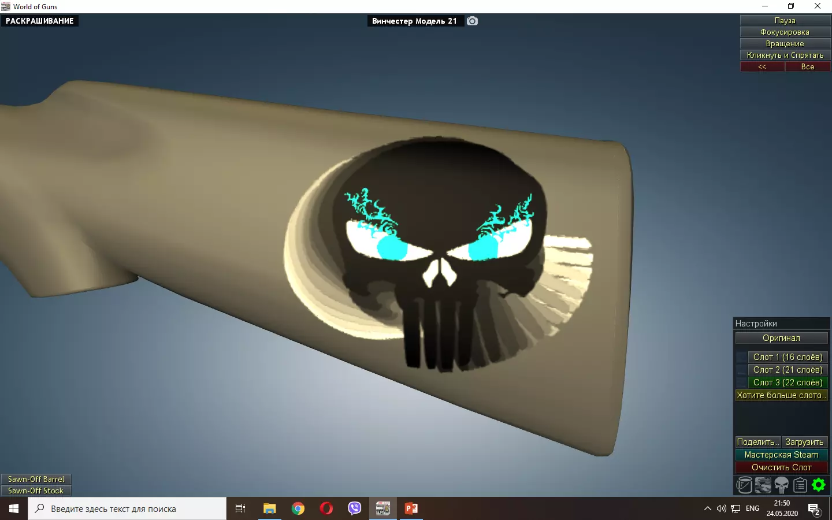Click the Все button
832x520 pixels.
[808, 67]
